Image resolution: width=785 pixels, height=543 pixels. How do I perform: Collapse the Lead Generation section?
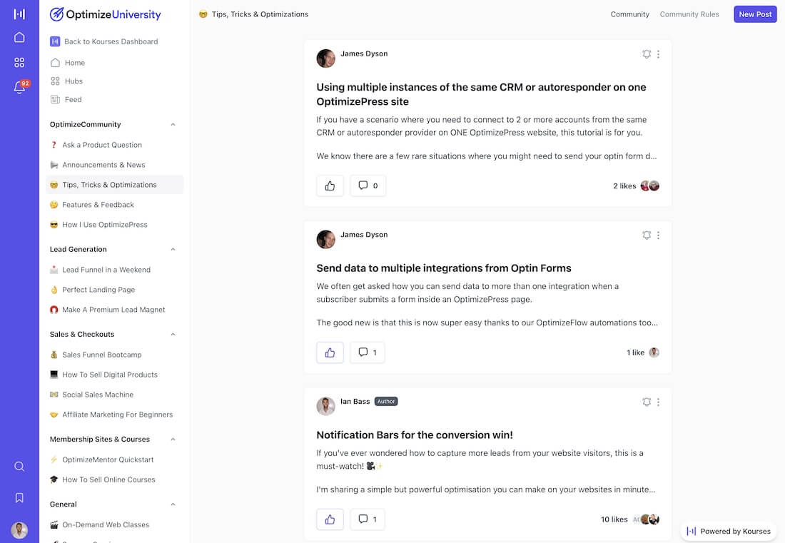(x=173, y=249)
